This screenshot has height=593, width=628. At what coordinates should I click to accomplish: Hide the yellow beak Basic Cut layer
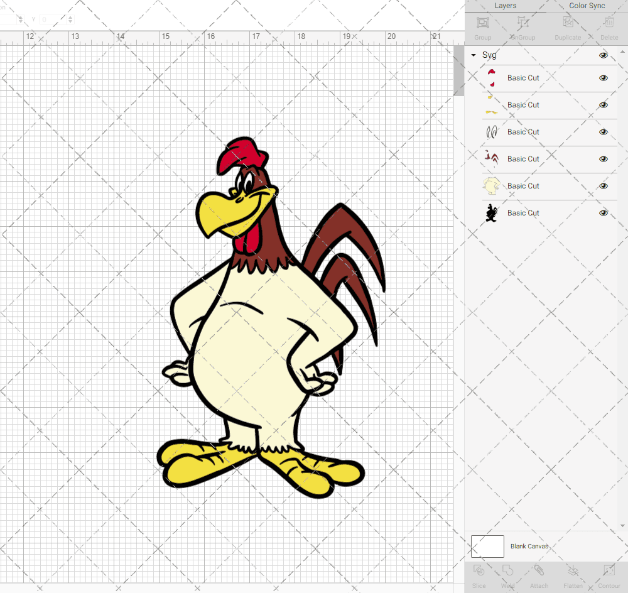[603, 105]
